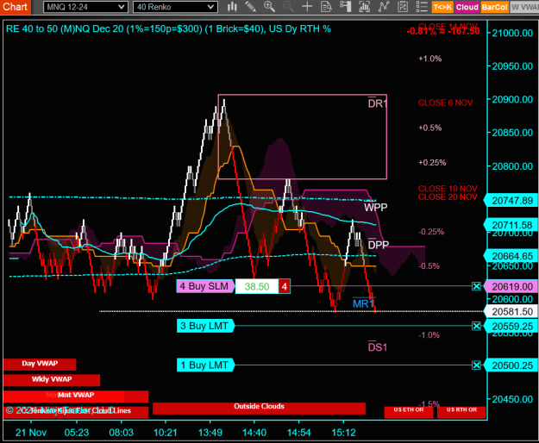Click the +0.25% level label

click(x=432, y=162)
